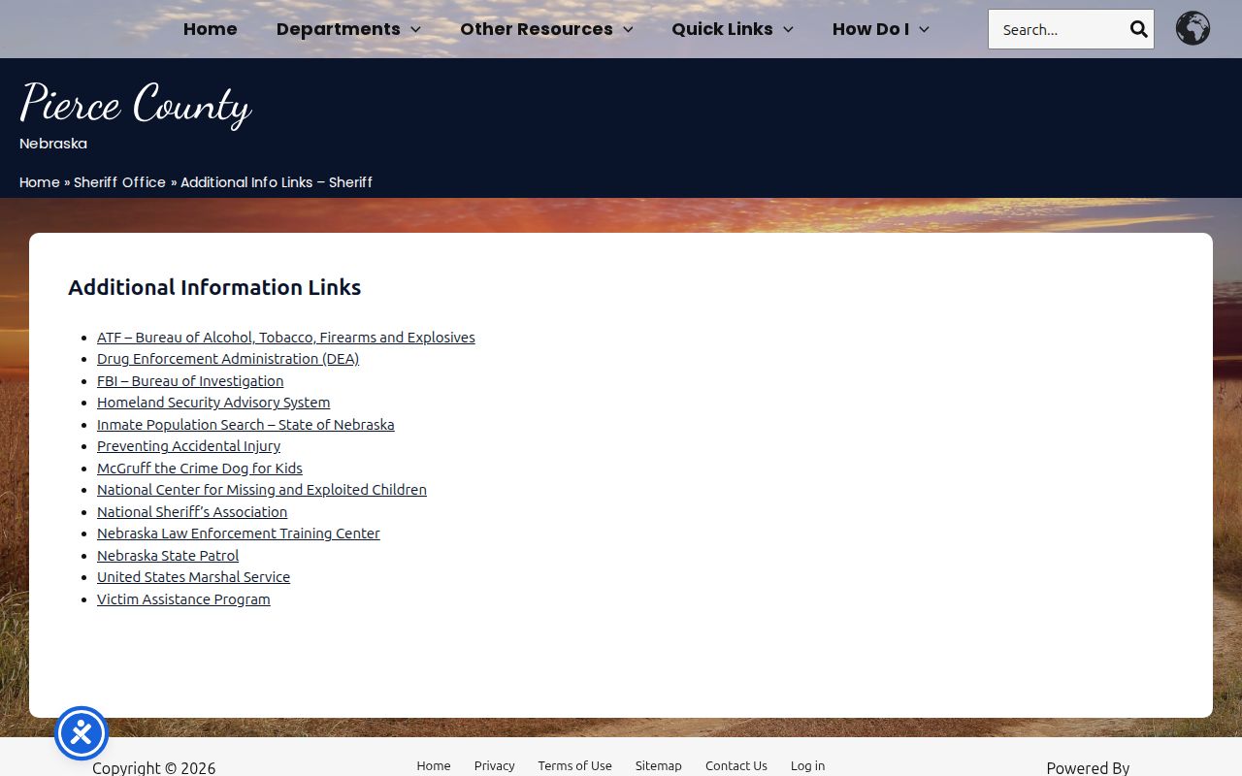1242x776 pixels.
Task: Go to Home in top navigation
Action: click(211, 29)
